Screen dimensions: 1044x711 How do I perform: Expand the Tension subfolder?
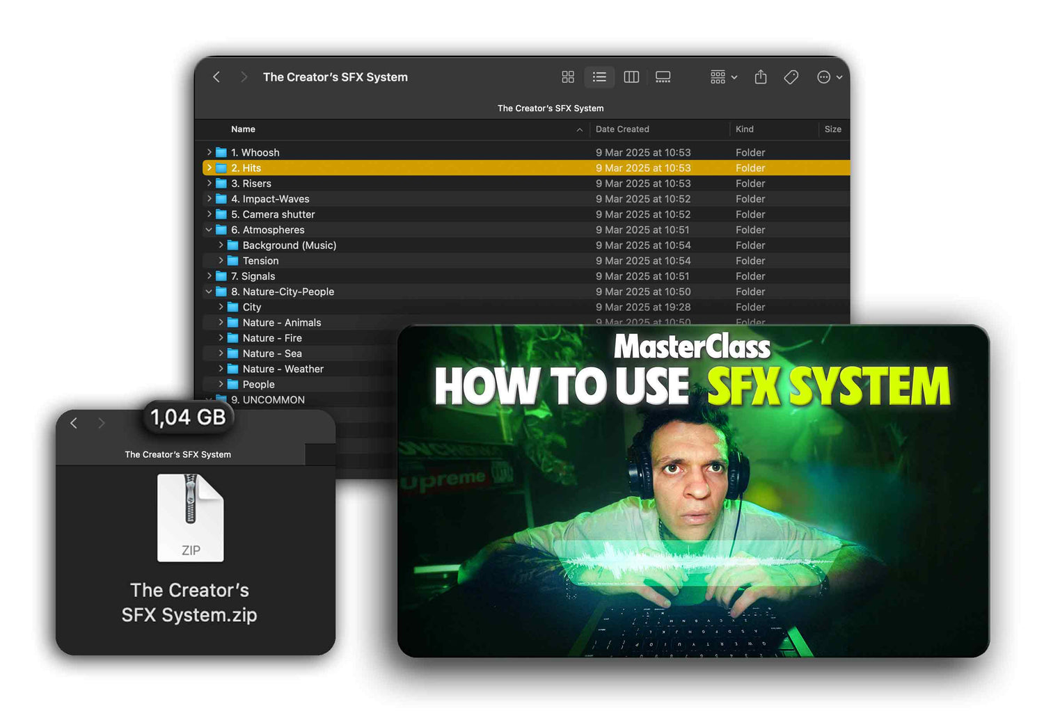[x=221, y=261]
